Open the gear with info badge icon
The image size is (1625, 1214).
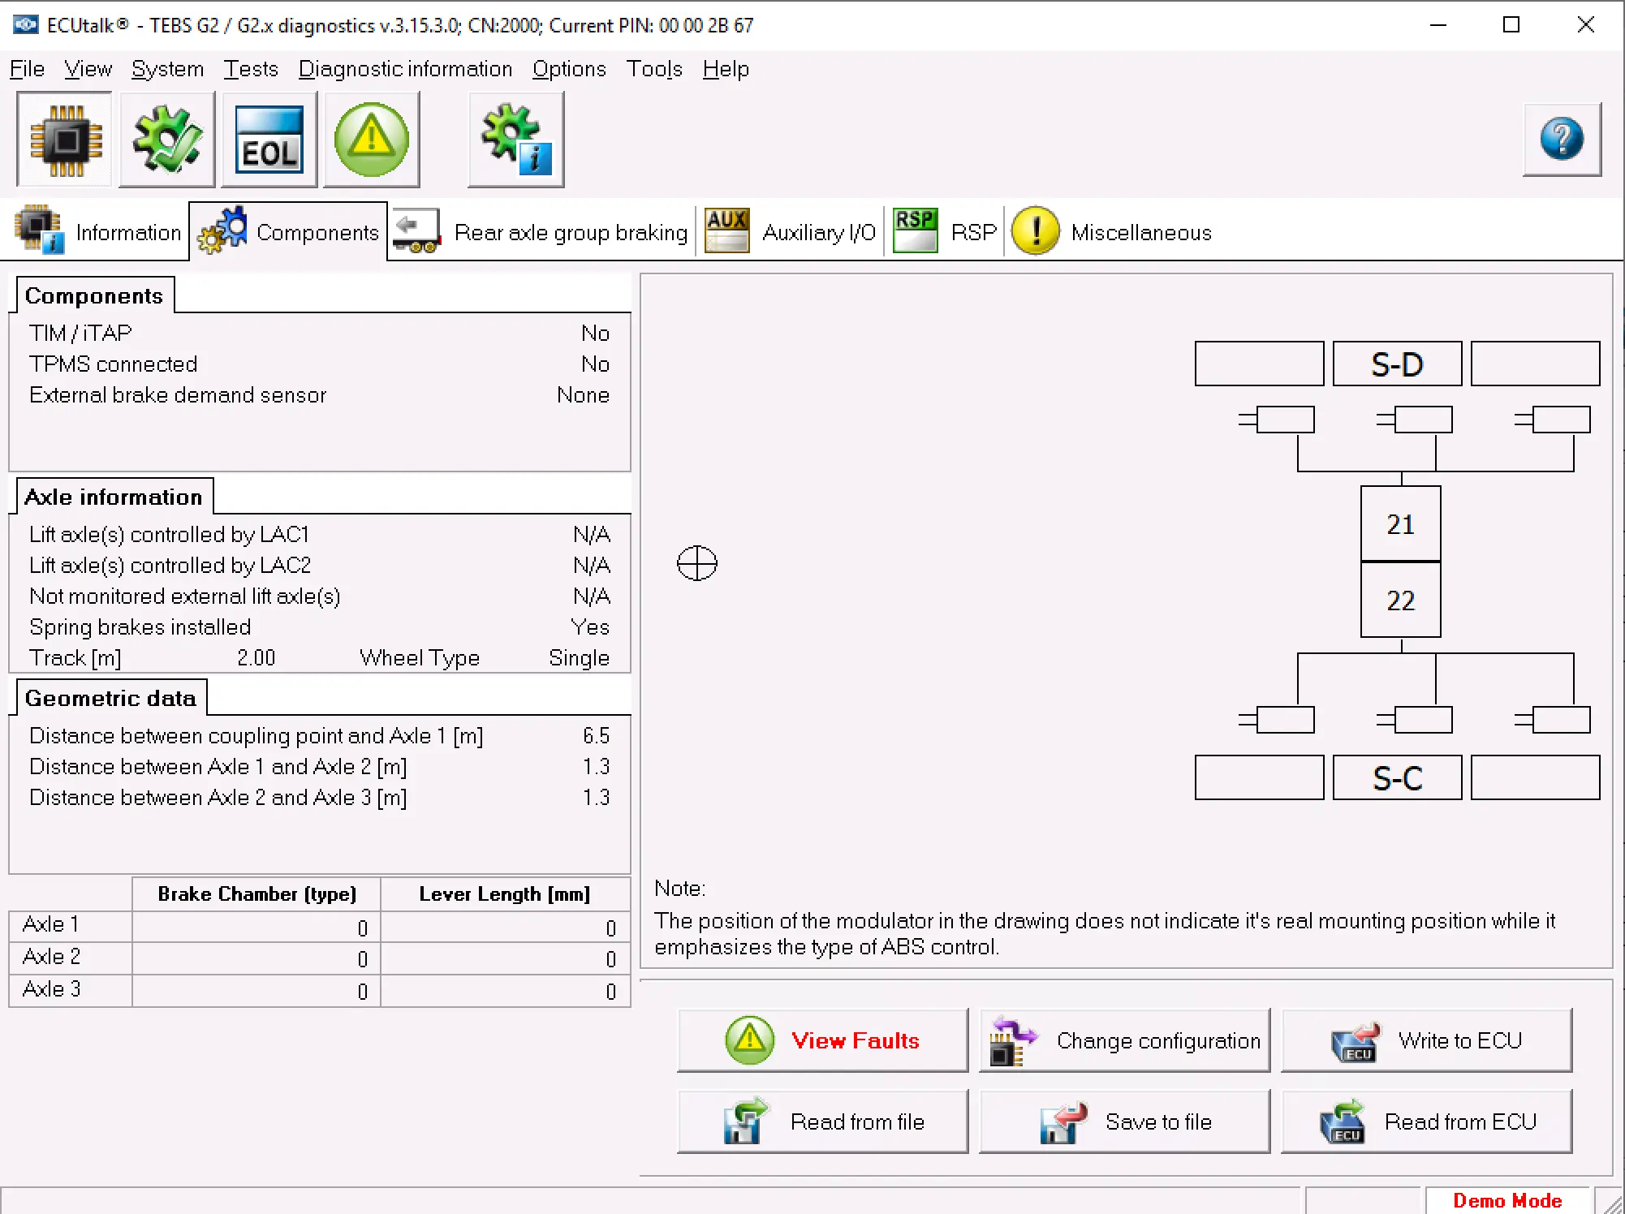pyautogui.click(x=515, y=140)
